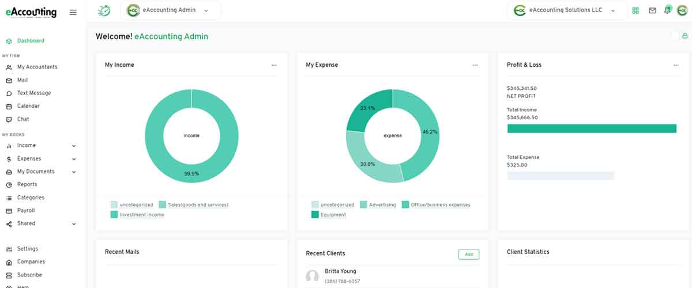The image size is (692, 288).
Task: Open Britta Young client entry
Action: click(340, 271)
